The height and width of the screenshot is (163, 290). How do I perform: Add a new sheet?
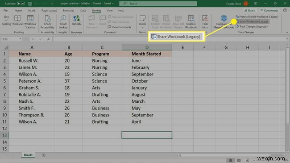click(x=44, y=155)
